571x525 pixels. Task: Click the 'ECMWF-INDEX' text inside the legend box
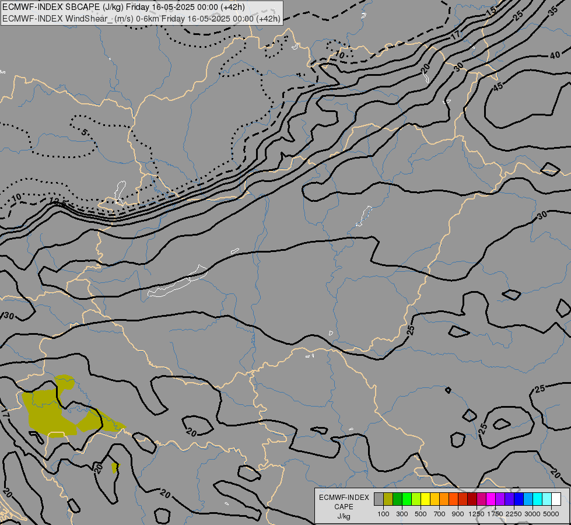click(344, 498)
